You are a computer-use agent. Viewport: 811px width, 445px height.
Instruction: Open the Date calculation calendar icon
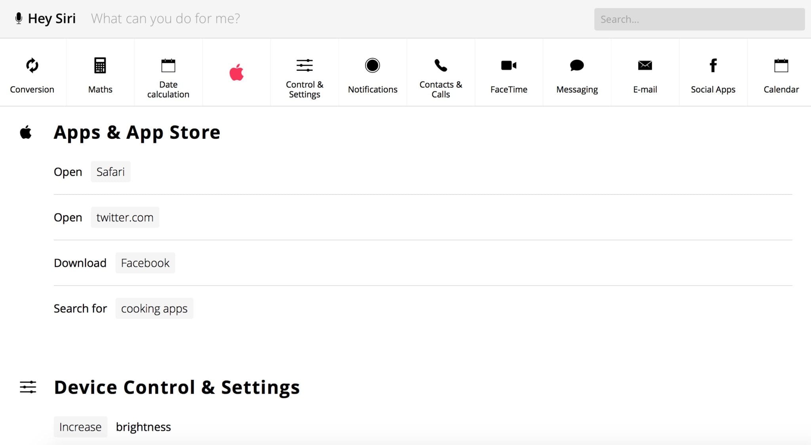click(168, 65)
